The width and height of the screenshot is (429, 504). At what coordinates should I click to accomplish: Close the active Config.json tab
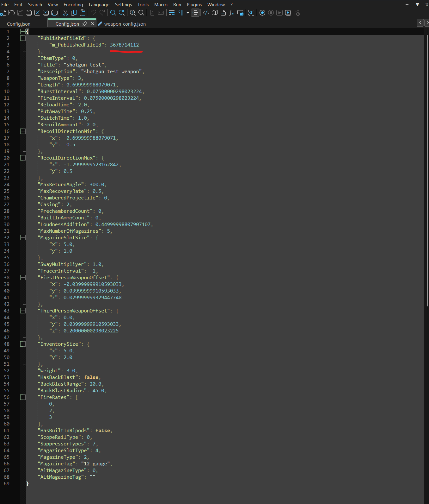click(x=93, y=24)
